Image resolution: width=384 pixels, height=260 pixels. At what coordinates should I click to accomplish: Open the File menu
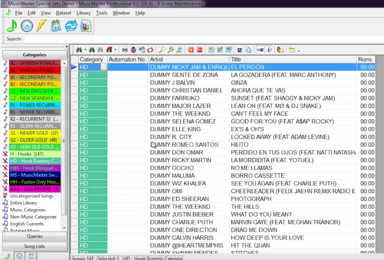(x=19, y=13)
